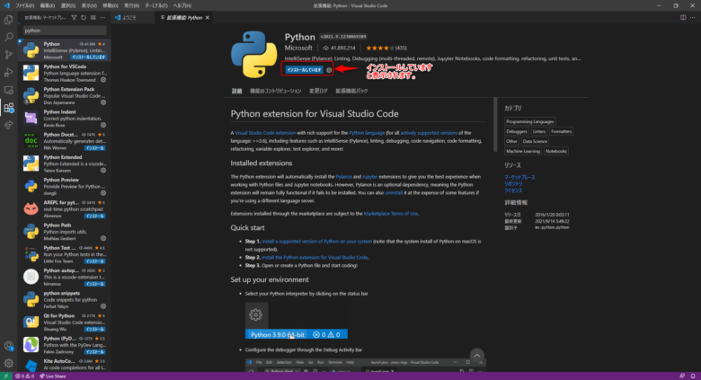Image resolution: width=701 pixels, height=380 pixels.
Task: Click install button for Python Docstring extension
Action: [x=94, y=148]
